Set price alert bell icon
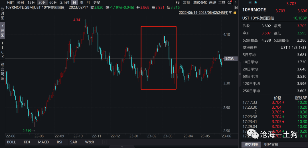308x148 pixels. point(256,2)
